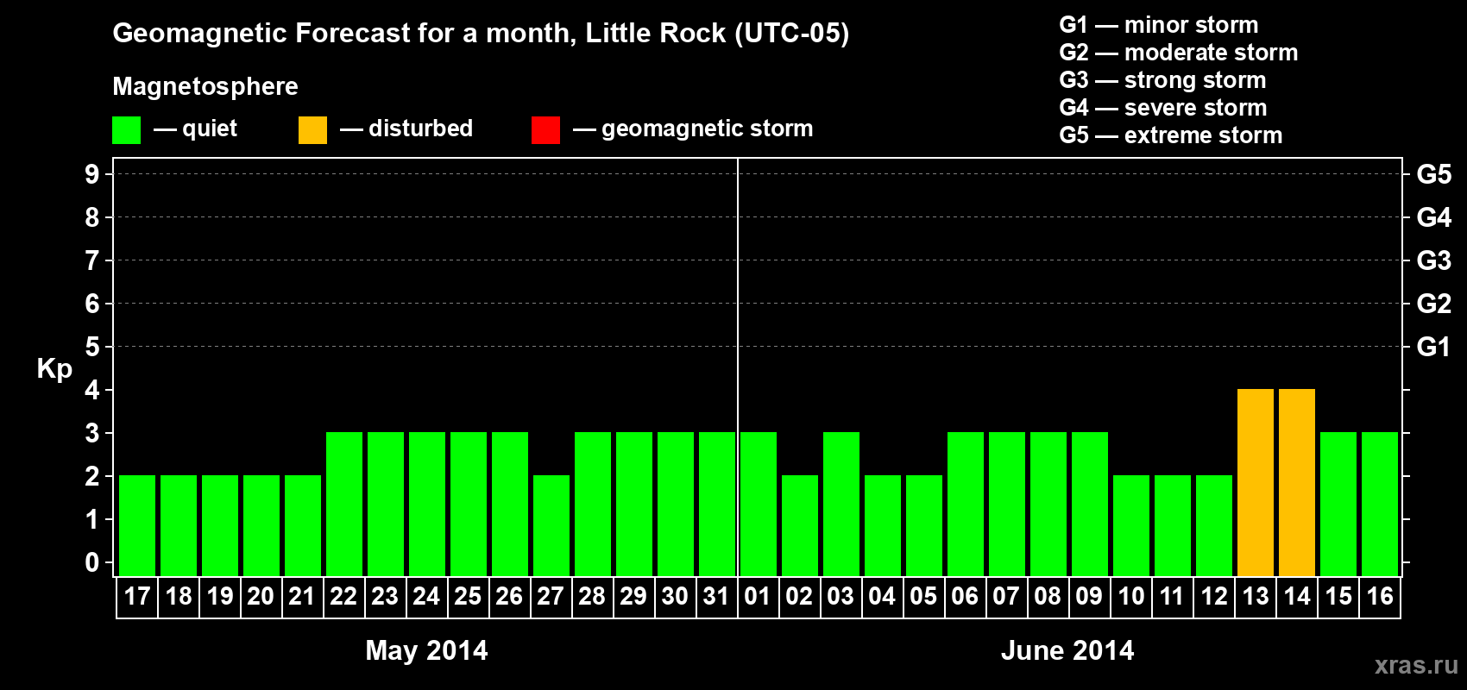Click the 'Magnetosphere' heading
This screenshot has width=1467, height=690.
pos(205,87)
